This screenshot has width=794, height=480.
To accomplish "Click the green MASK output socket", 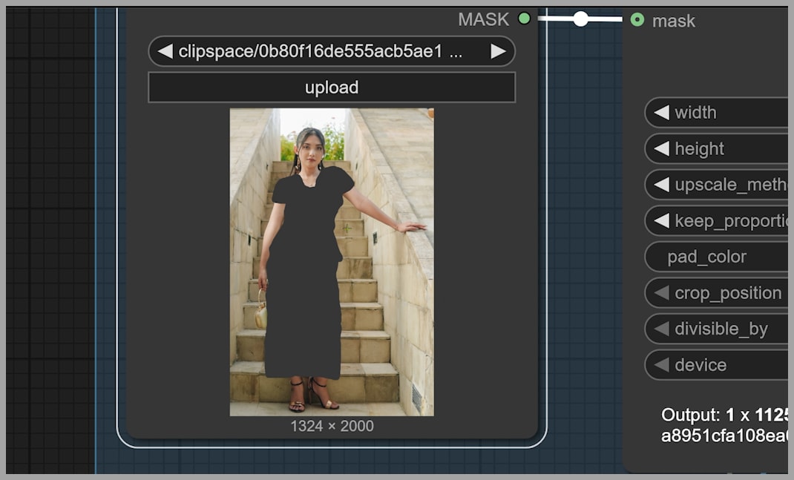I will pos(524,19).
